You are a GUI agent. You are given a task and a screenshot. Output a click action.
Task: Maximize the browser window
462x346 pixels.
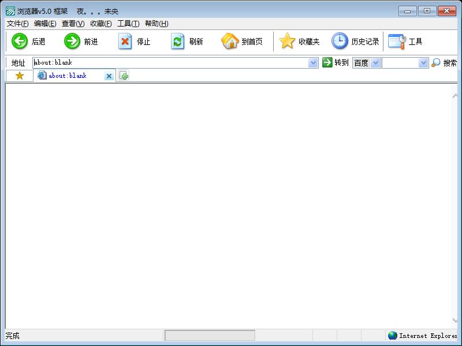[x=427, y=11]
